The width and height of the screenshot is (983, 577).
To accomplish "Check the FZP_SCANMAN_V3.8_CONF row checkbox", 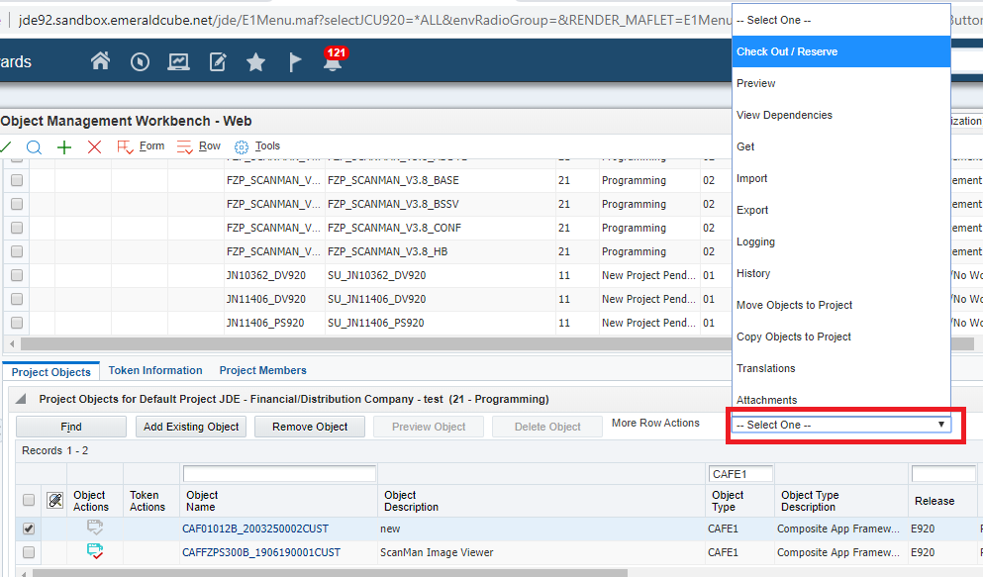I will pyautogui.click(x=17, y=228).
